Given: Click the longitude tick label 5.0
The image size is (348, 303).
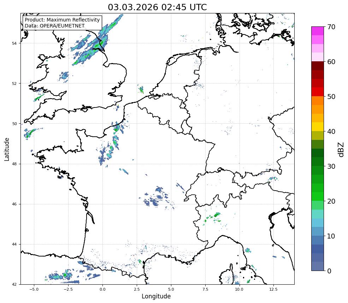Looking at the screenshot, I should pyautogui.click(x=171, y=289).
